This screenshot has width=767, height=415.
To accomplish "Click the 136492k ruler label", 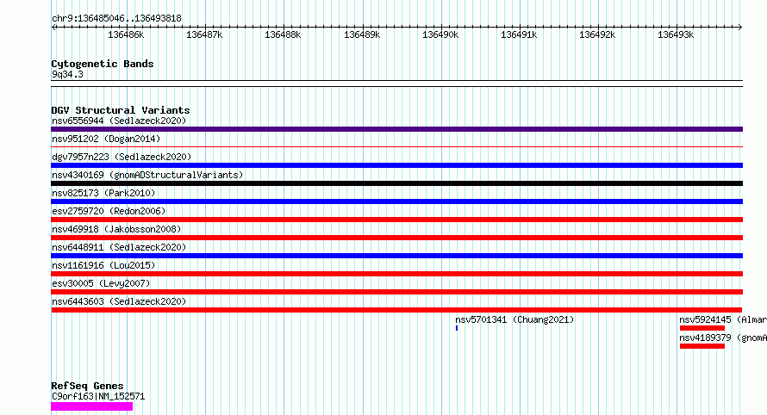I will [597, 34].
